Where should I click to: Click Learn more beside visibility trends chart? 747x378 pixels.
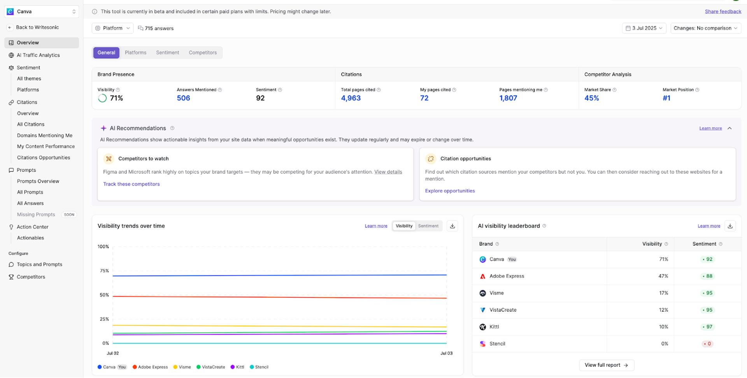tap(376, 226)
